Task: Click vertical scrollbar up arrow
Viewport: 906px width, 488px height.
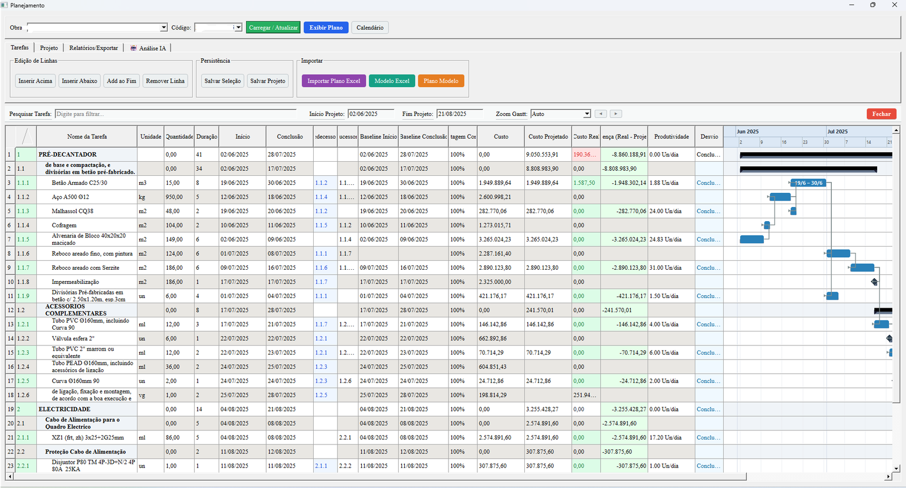Action: click(x=896, y=129)
